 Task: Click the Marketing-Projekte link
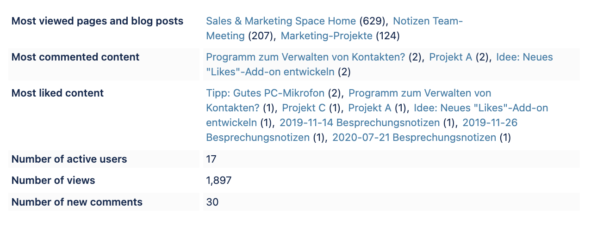coord(326,36)
